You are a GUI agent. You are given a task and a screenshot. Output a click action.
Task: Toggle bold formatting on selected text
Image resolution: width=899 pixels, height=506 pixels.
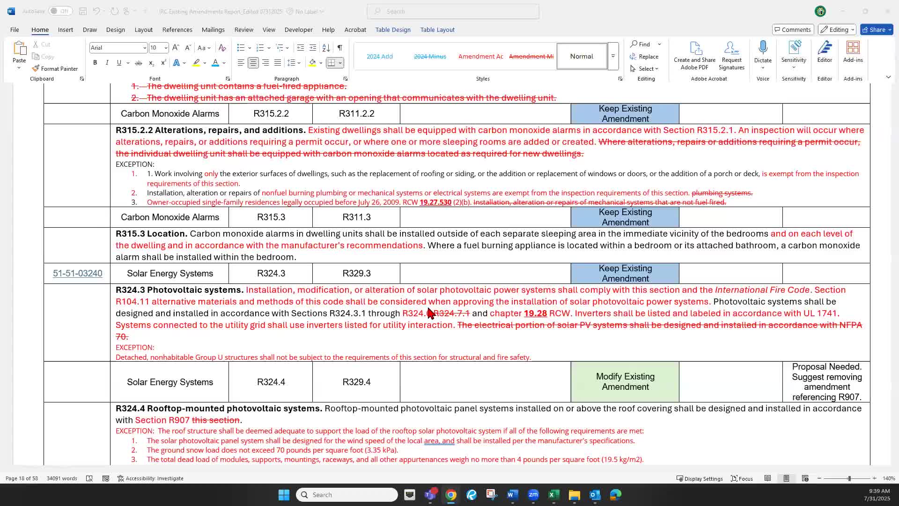click(95, 62)
